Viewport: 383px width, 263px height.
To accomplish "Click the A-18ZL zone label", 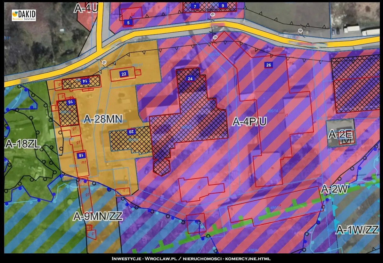I will 22,144.
